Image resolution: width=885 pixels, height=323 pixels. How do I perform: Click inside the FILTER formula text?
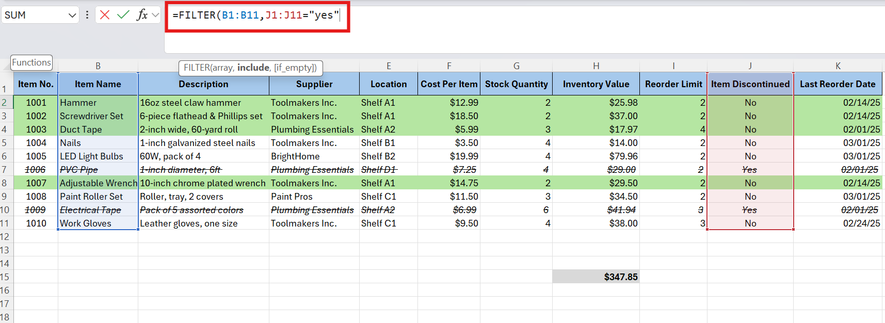coord(256,15)
